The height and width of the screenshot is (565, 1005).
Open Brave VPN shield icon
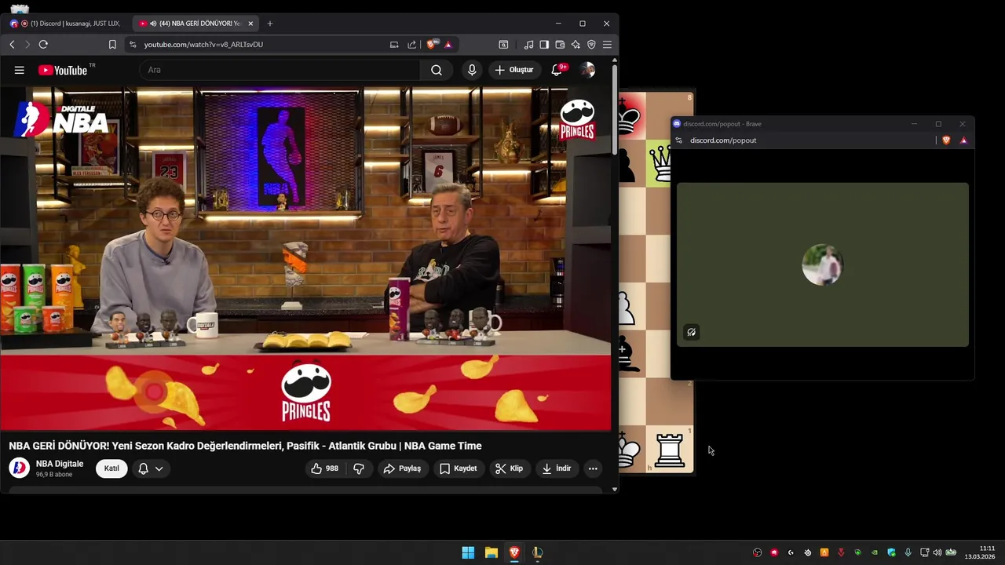(x=591, y=45)
